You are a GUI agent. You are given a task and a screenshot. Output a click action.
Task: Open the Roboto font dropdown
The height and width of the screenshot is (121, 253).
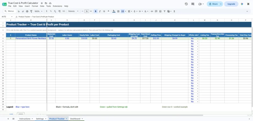(x=73, y=11)
